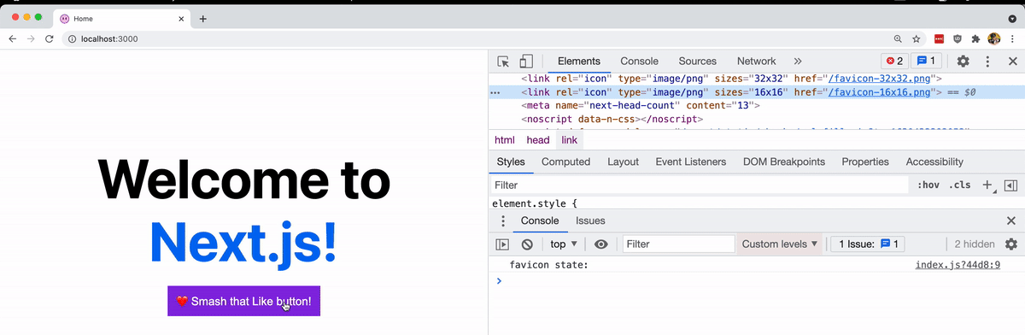
Task: Select the head breadcrumb
Action: [x=538, y=140]
